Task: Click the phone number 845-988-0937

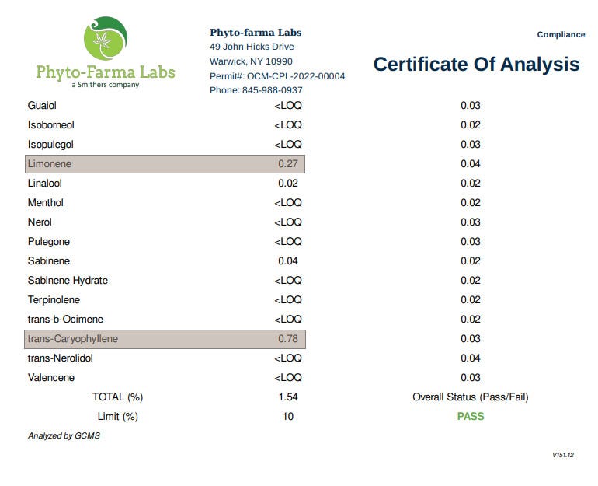Action: coord(273,90)
